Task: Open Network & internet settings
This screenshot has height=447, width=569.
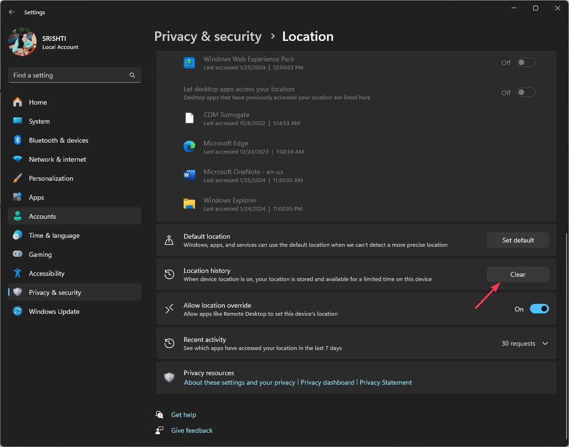Action: tap(74, 159)
